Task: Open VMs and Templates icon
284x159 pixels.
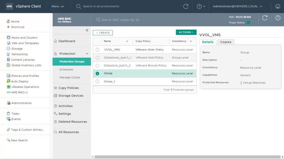Action: coord(8,43)
